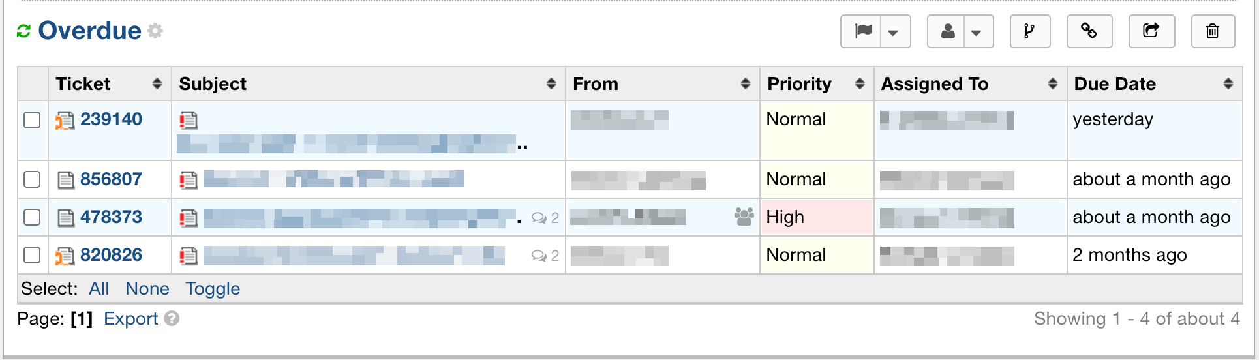
Task: Click the help icon beside Export
Action: click(x=172, y=319)
